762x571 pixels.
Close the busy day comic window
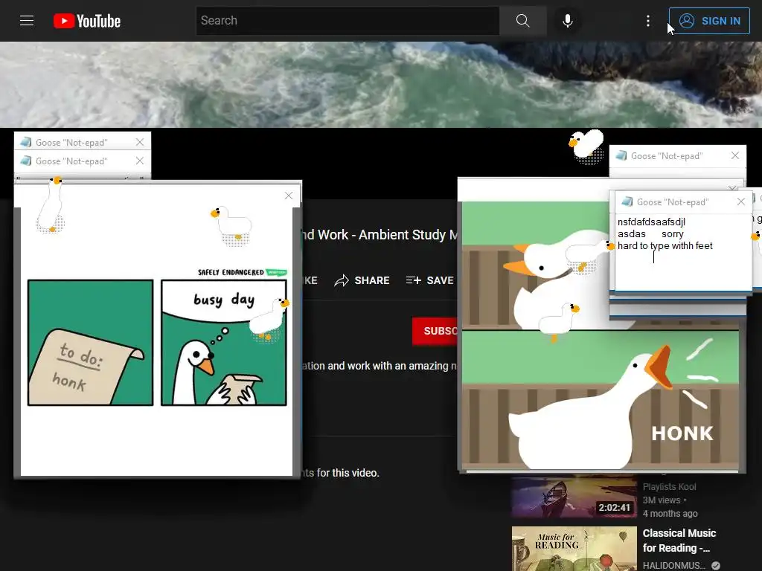(x=289, y=196)
